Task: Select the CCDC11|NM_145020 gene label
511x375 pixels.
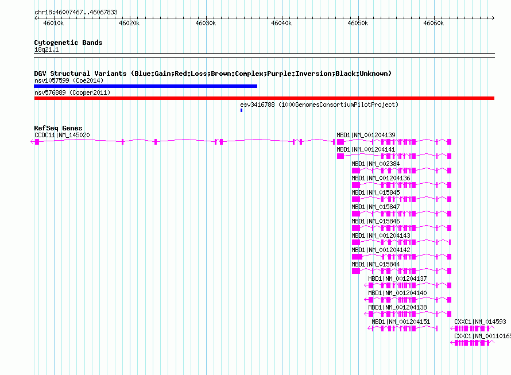Action: coord(62,135)
